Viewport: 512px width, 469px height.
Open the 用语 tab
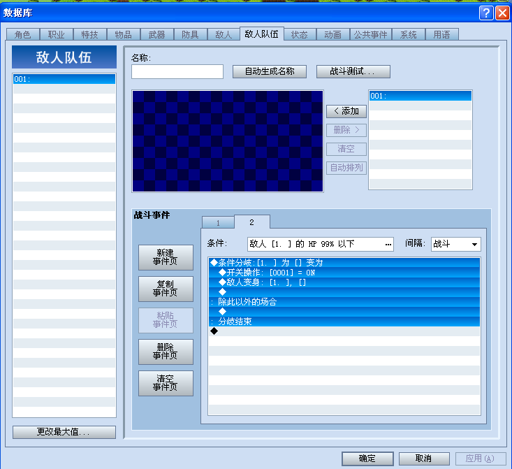441,34
